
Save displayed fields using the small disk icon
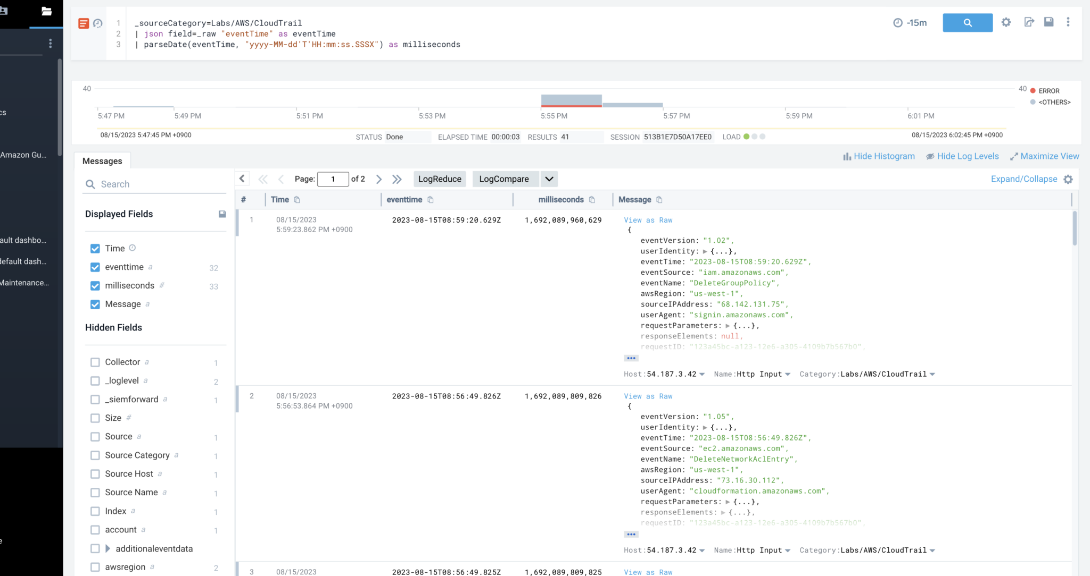point(222,213)
